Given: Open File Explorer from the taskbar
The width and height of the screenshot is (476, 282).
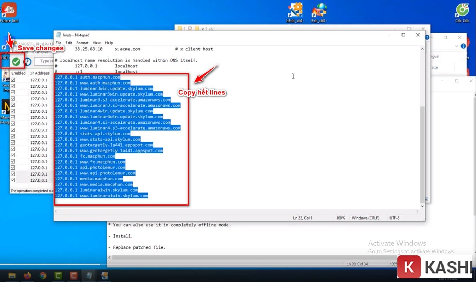Looking at the screenshot, I should [12, 275].
